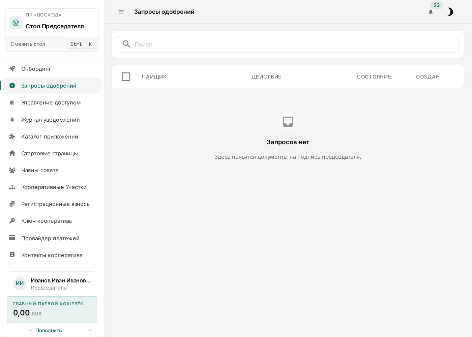Click the key icon beside Ключ кооператива

[x=12, y=221]
